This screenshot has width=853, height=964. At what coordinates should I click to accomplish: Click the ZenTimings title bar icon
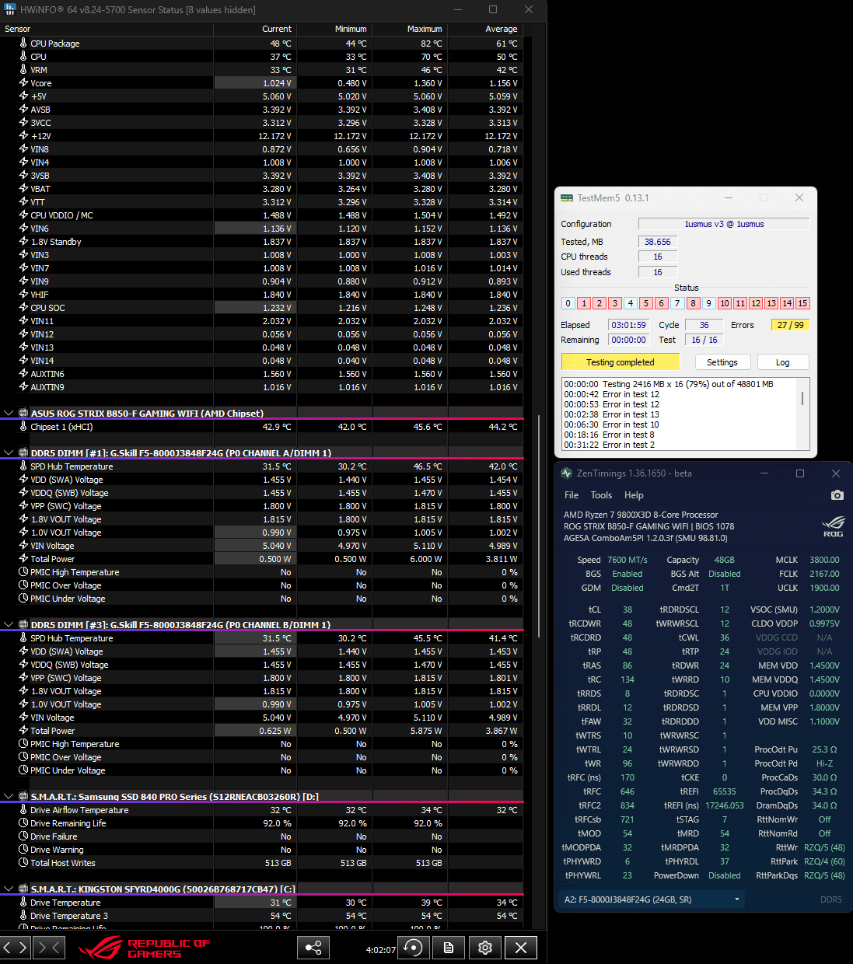click(566, 473)
